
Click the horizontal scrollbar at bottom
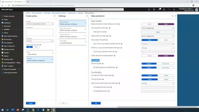pos(157,107)
